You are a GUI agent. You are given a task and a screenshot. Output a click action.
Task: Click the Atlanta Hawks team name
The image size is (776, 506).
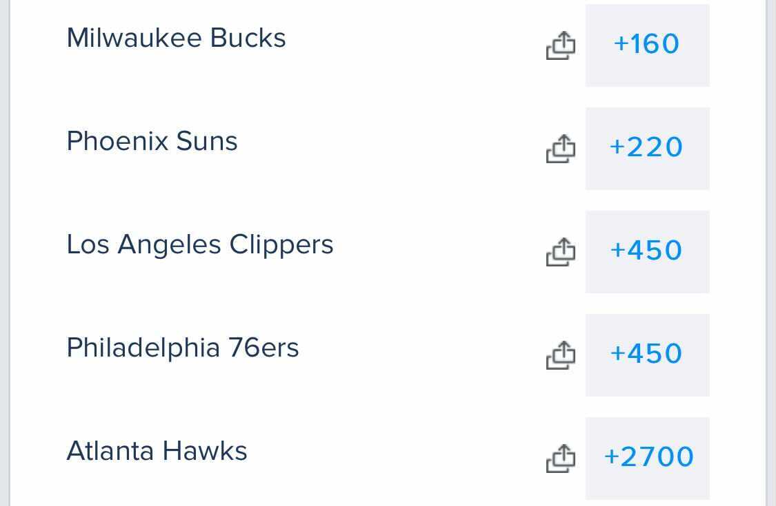[x=157, y=451]
